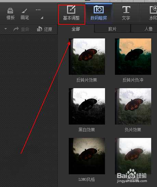Select the 全部 tab
Viewport: 157px width, 187px height.
click(76, 29)
